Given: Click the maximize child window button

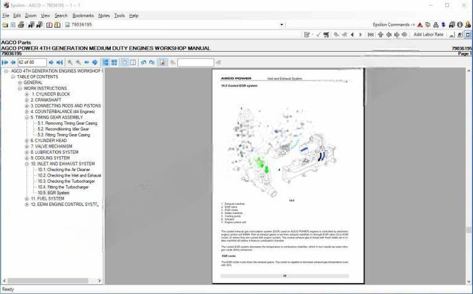Looking at the screenshot, I should [468, 34].
